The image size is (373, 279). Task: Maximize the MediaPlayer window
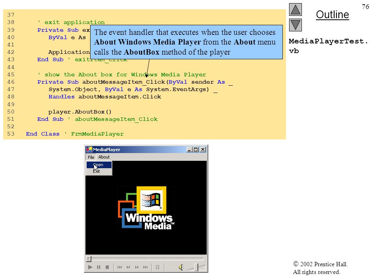point(195,150)
